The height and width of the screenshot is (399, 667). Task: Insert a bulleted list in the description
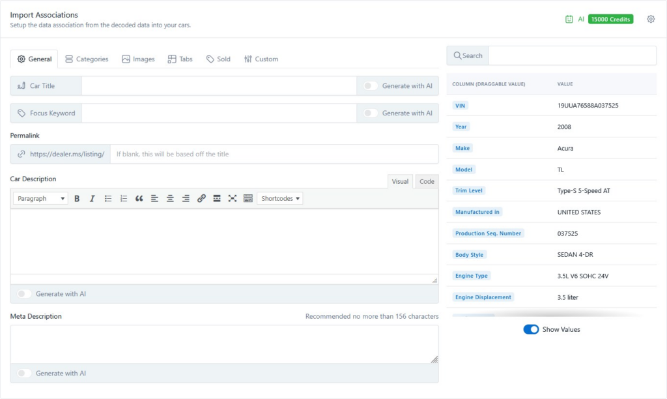tap(108, 198)
